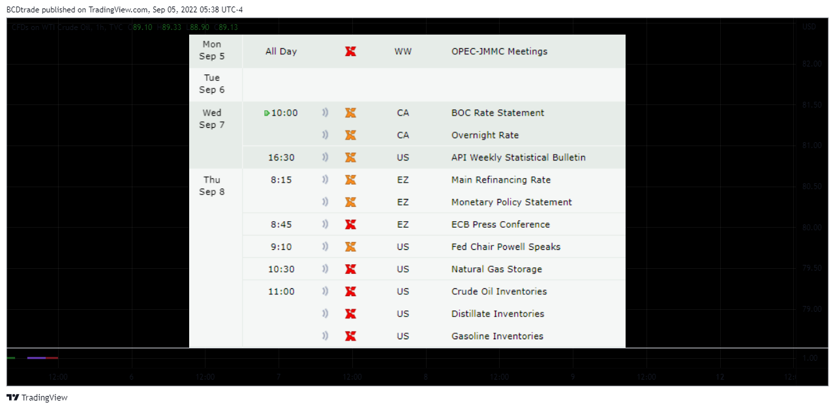Image resolution: width=835 pixels, height=409 pixels.
Task: Click the All Day time cell
Action: coord(281,52)
